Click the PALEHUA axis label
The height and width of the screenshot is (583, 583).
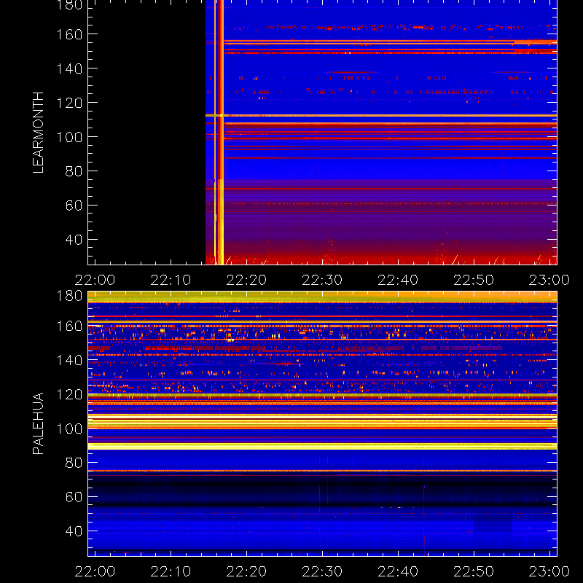39,423
